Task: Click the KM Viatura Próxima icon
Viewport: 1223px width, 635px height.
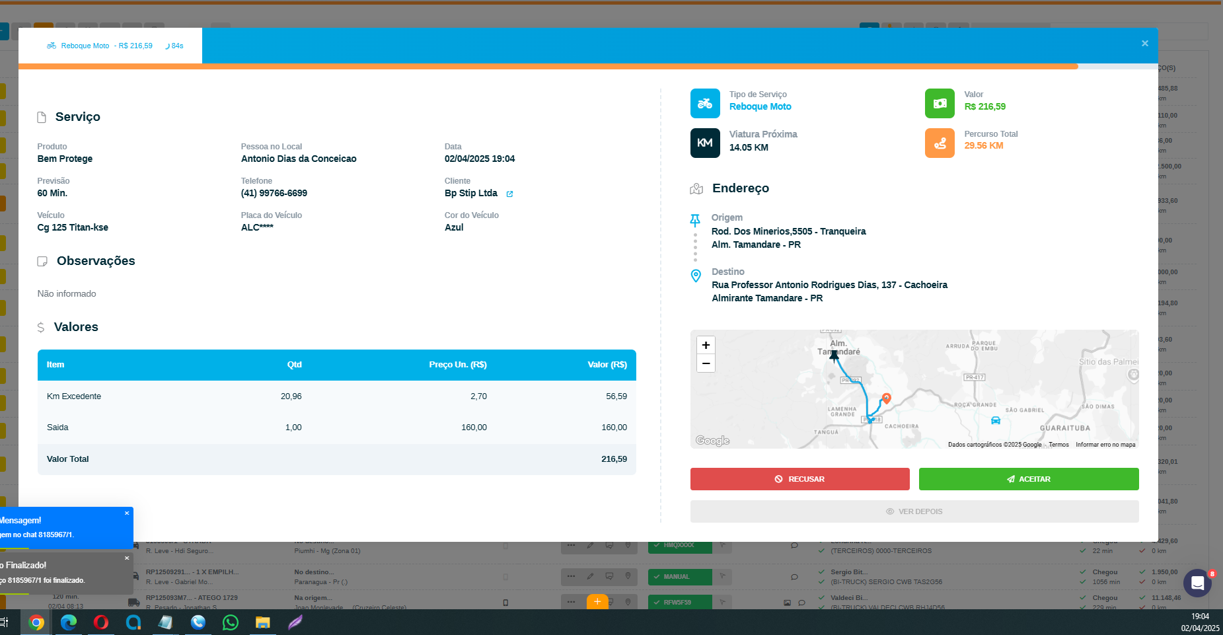Action: pos(705,143)
